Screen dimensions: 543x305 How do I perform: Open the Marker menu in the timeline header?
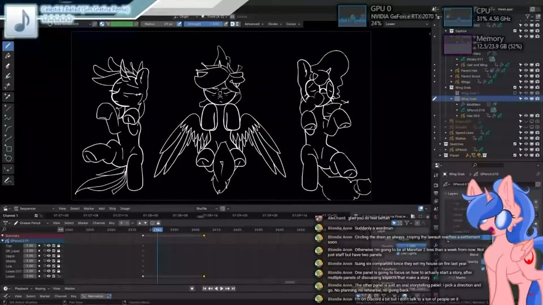pos(70,288)
